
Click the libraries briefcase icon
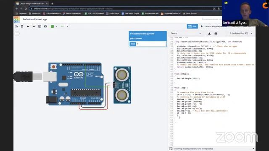coord(216,34)
